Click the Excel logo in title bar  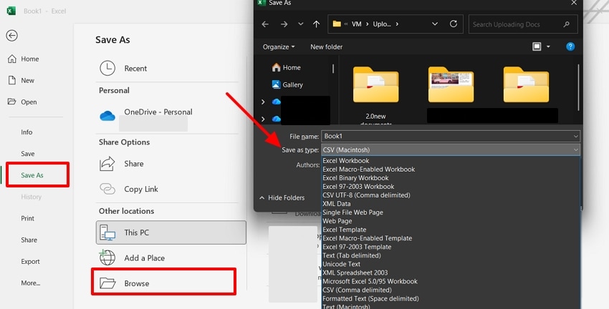coord(11,11)
